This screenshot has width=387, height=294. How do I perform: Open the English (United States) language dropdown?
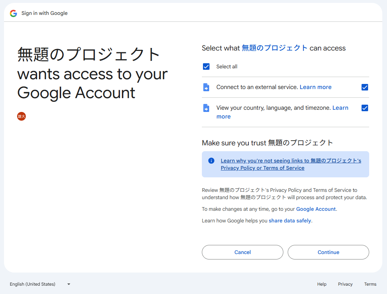click(x=40, y=284)
